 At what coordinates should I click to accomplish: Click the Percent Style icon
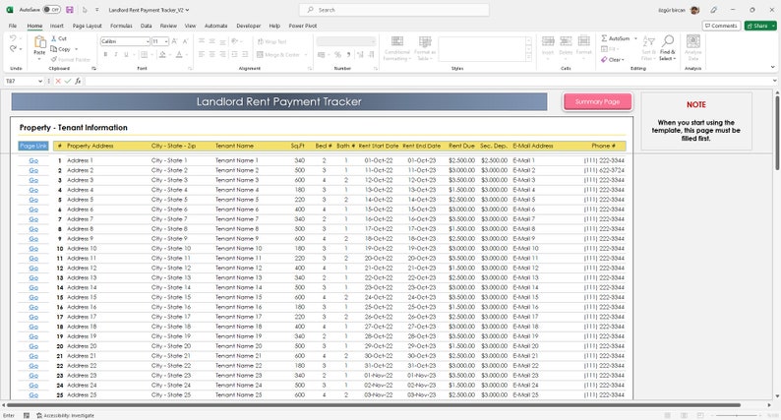pos(337,54)
